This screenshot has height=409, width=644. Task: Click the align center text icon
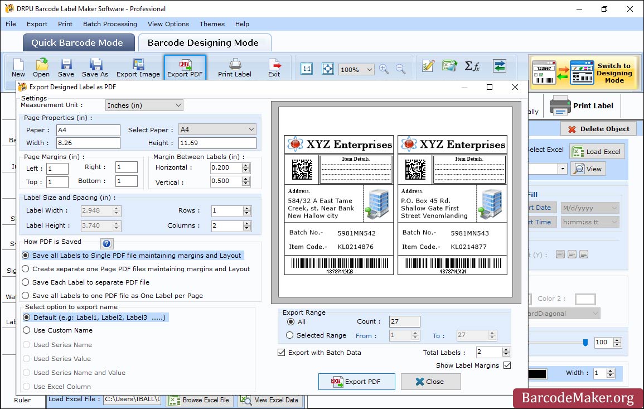tap(572, 254)
